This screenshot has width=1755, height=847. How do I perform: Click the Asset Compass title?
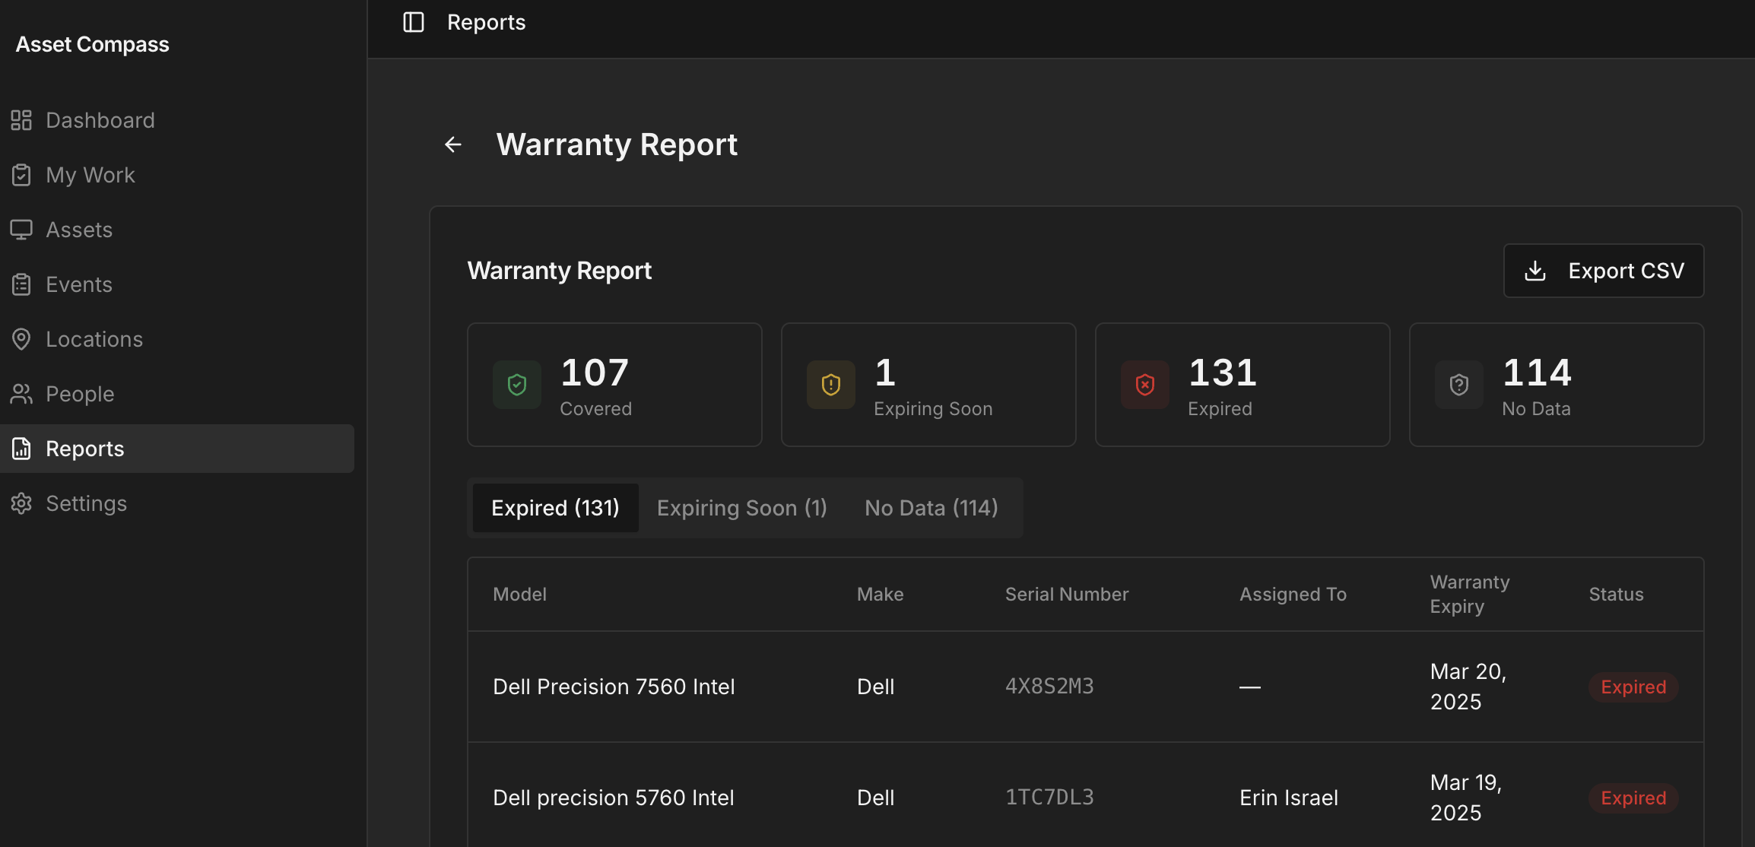pyautogui.click(x=93, y=44)
